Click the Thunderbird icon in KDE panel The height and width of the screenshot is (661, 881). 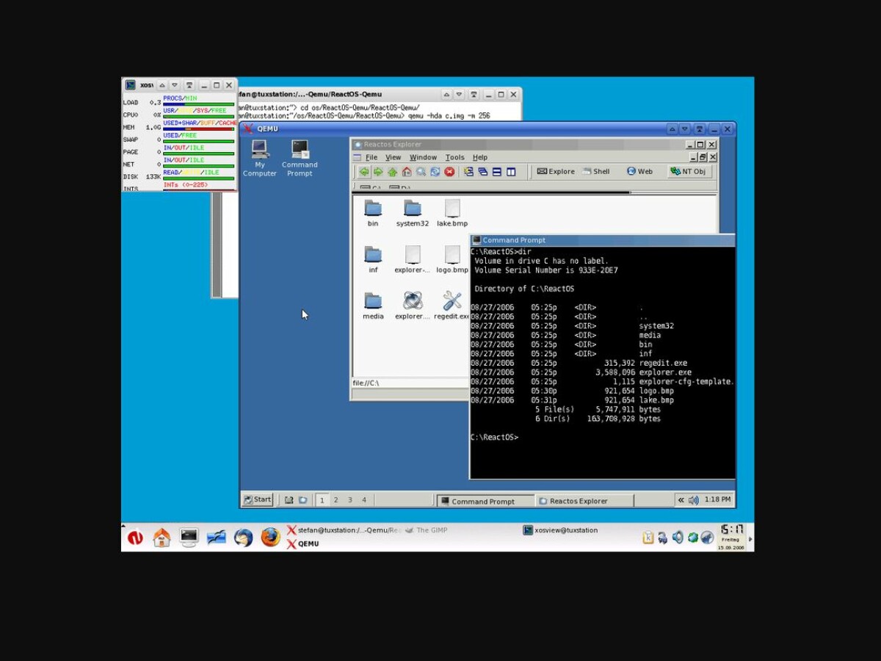point(243,538)
